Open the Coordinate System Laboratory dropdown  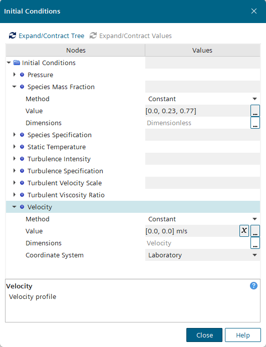pyautogui.click(x=202, y=255)
